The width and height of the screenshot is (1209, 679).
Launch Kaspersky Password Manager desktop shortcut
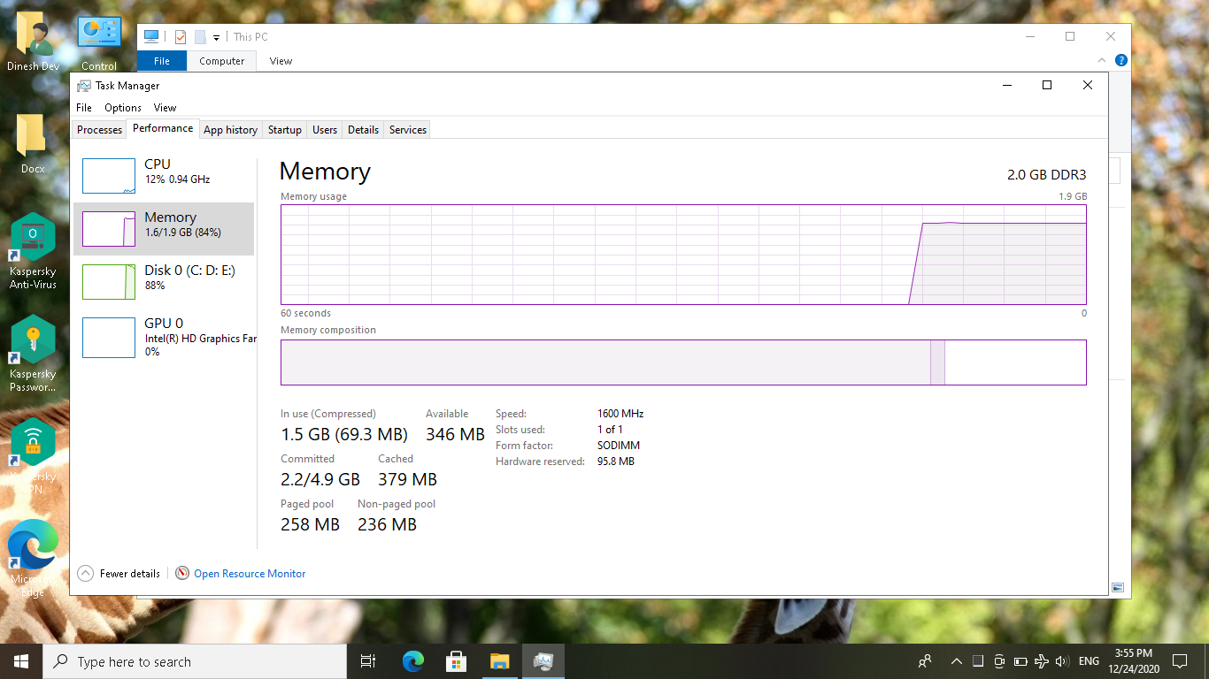[33, 354]
